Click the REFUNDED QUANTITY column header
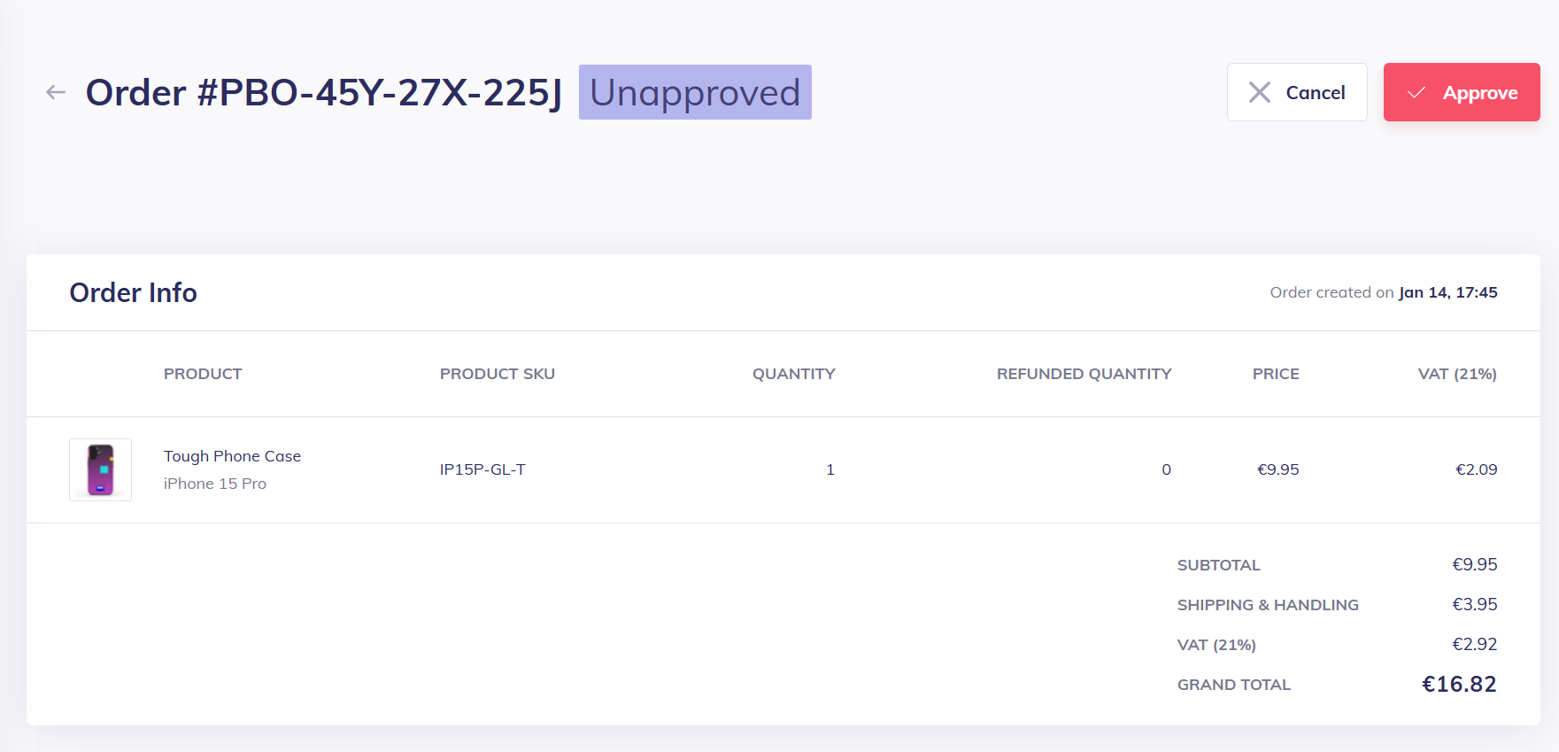The height and width of the screenshot is (752, 1559). click(1084, 374)
